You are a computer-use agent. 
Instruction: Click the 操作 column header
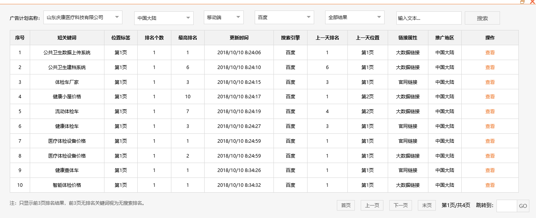490,38
